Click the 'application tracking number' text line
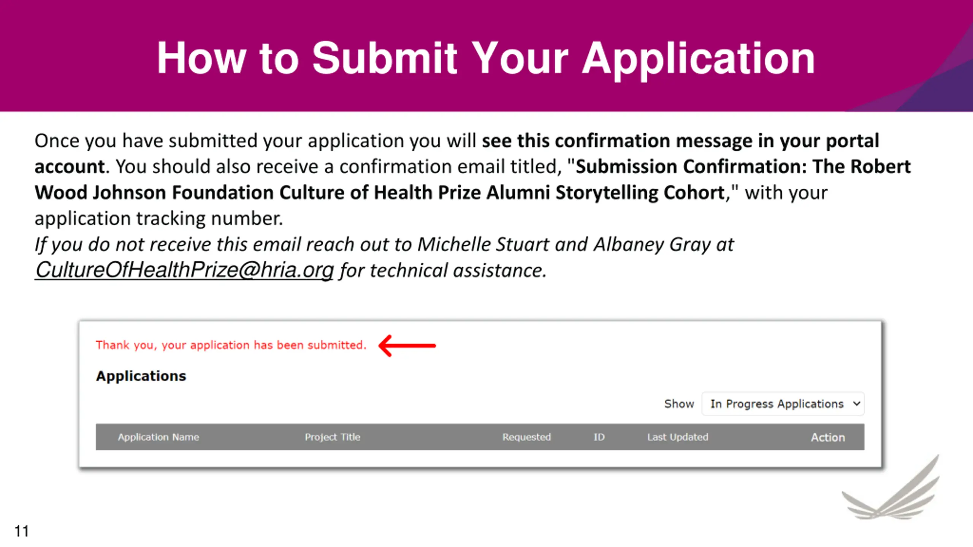This screenshot has height=547, width=973. [x=159, y=219]
